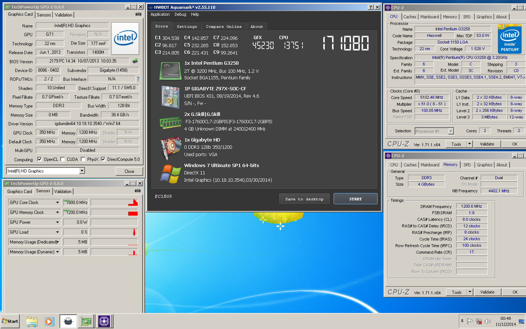Open the Debug menu in Aquamark
The height and width of the screenshot is (329, 526).
[180, 15]
